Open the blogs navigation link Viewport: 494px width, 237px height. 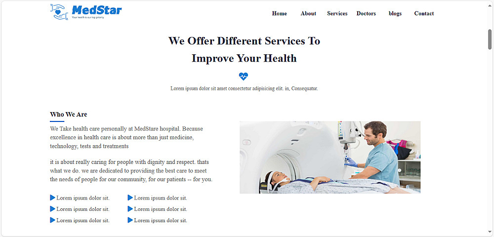coord(395,13)
